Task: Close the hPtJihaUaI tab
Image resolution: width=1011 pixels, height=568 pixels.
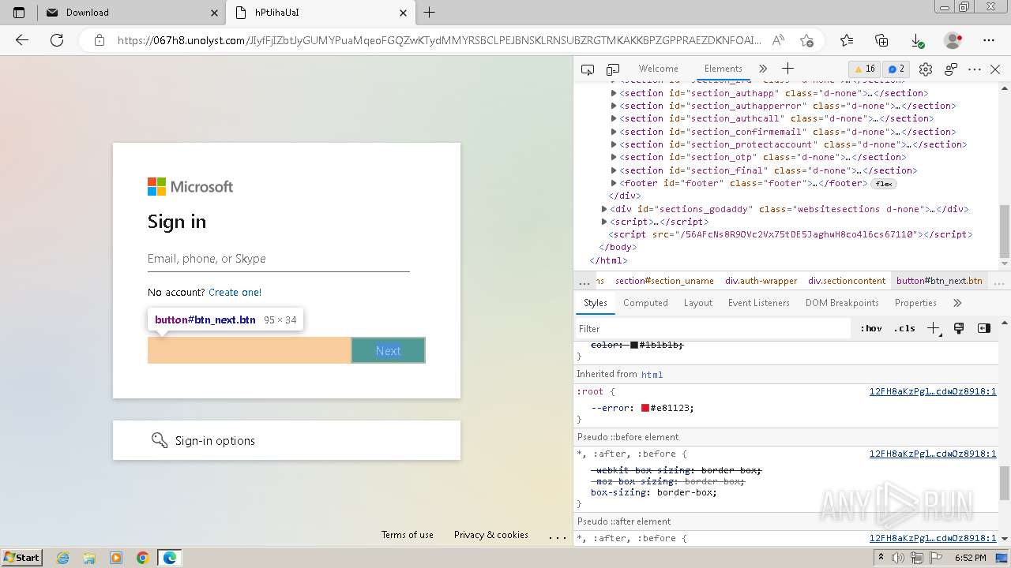Action: click(403, 13)
